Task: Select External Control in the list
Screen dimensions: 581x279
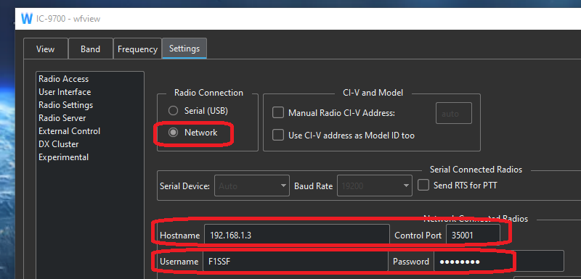Action: tap(69, 131)
